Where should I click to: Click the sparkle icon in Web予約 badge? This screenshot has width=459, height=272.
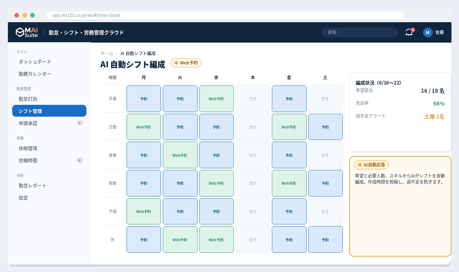click(176, 63)
